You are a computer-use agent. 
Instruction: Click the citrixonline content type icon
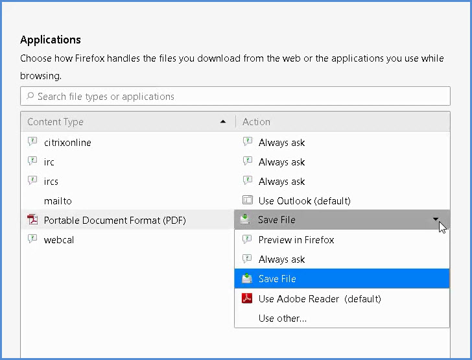[x=32, y=141]
